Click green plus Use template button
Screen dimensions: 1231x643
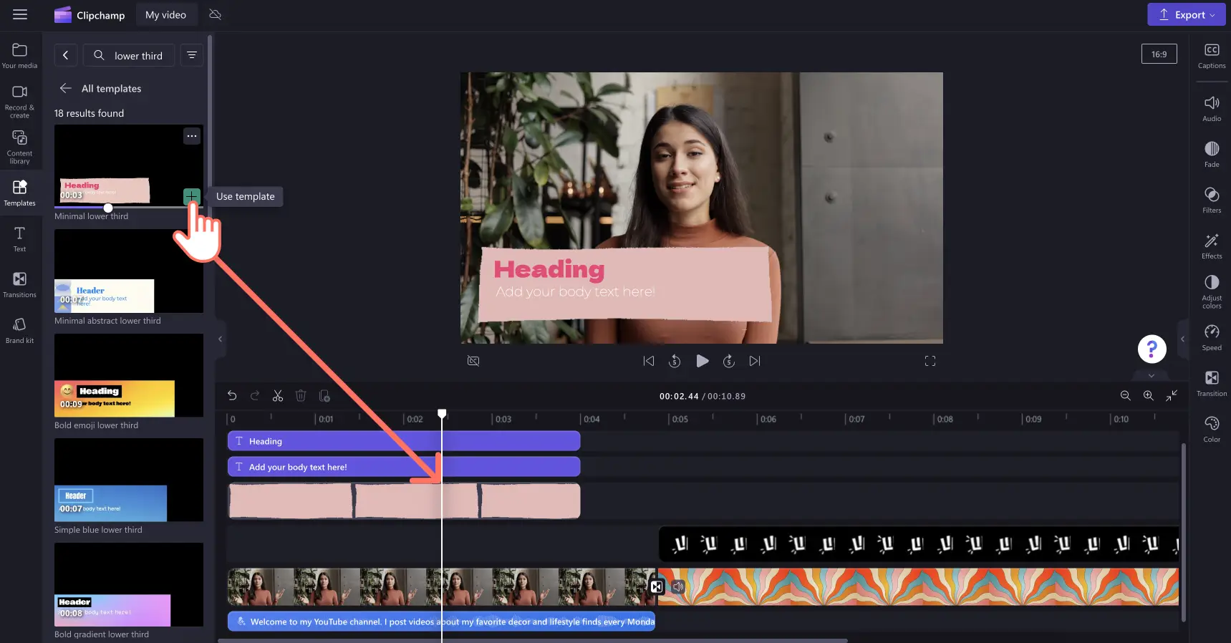click(x=192, y=196)
